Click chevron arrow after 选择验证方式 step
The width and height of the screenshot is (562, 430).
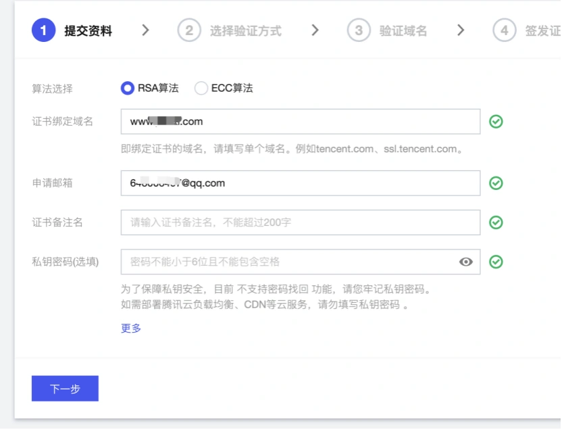click(x=315, y=30)
